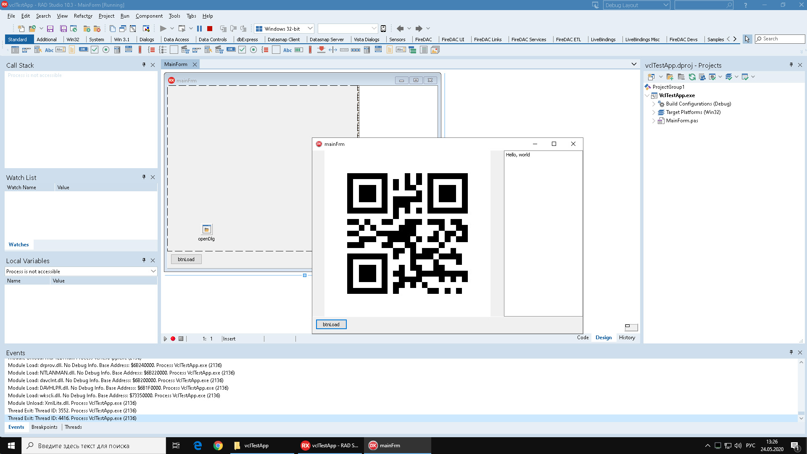Toggle pin on the Events panel

(791, 352)
